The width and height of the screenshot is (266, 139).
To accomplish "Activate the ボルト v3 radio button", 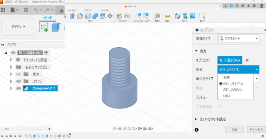I will click(46, 53).
